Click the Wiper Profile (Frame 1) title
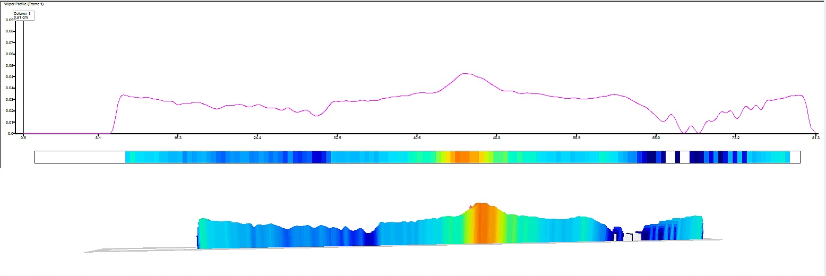 [x=24, y=4]
